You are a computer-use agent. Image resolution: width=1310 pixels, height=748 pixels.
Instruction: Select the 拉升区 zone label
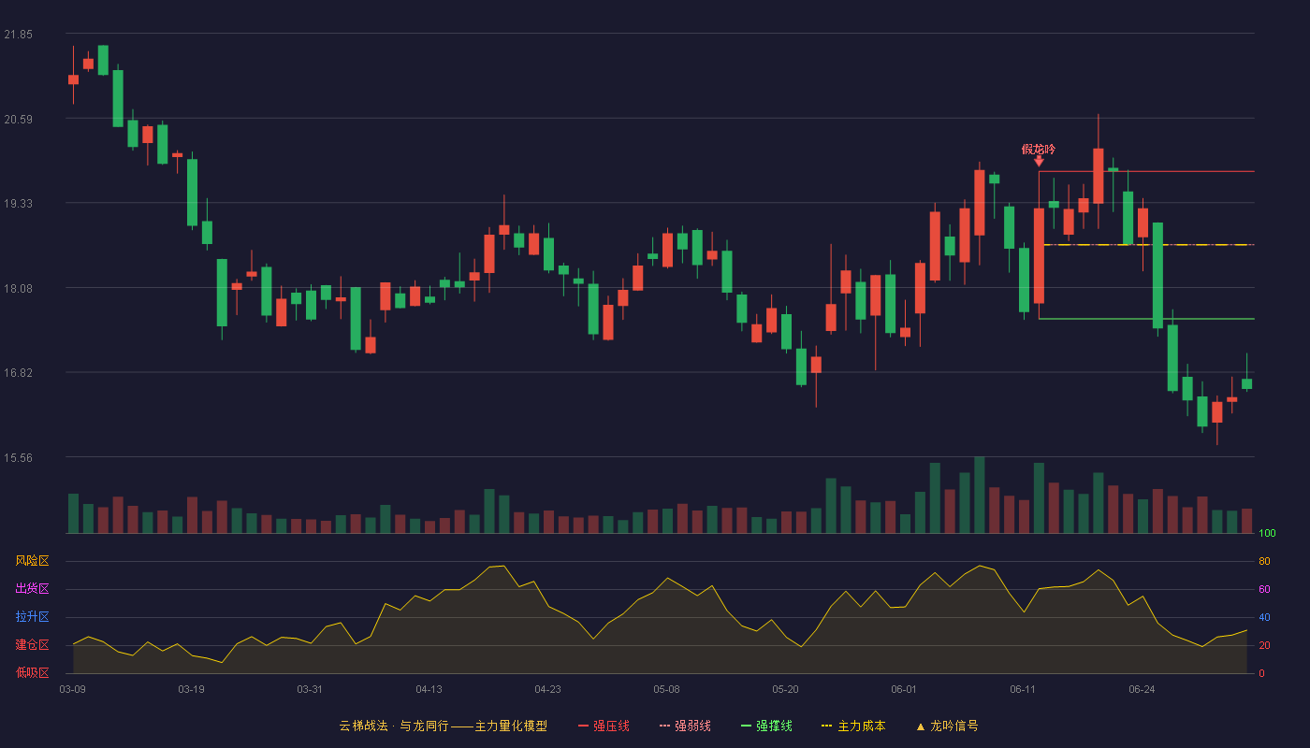point(32,617)
